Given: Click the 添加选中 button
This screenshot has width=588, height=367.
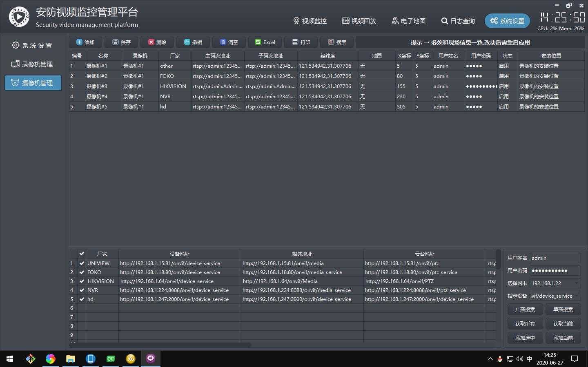Looking at the screenshot, I should (525, 338).
